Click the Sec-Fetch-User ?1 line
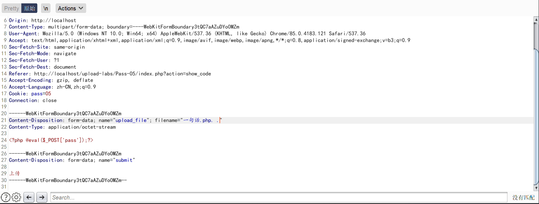The image size is (539, 204). 34,60
